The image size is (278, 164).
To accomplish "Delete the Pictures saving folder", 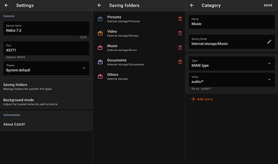I will point(180,19).
